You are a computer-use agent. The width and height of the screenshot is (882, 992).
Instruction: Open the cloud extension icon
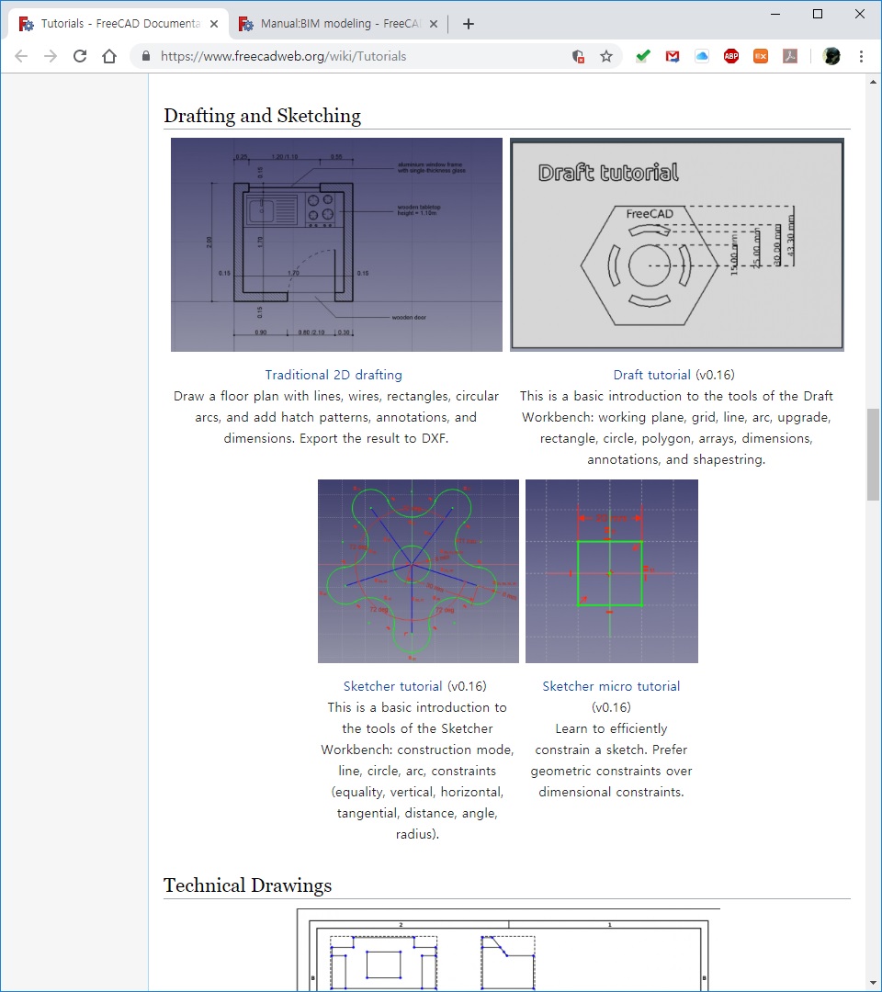coord(702,56)
